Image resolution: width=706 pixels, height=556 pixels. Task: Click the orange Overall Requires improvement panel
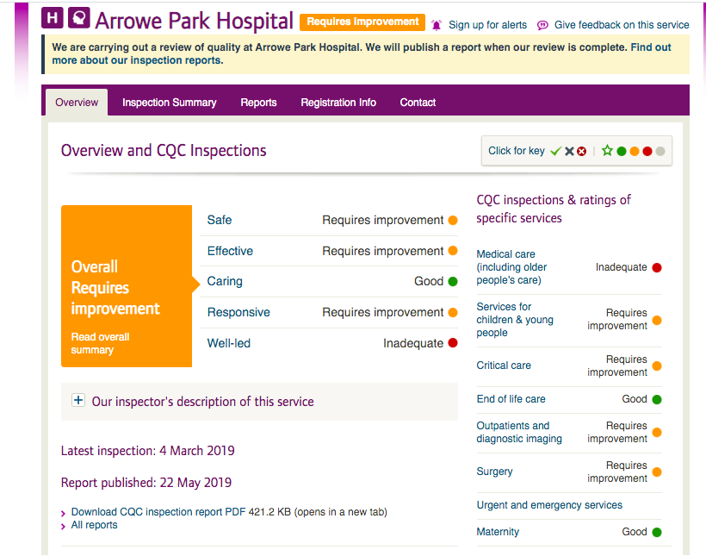coord(127,286)
